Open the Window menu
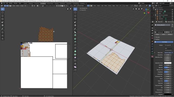This screenshot has width=174, height=97. point(15,3)
